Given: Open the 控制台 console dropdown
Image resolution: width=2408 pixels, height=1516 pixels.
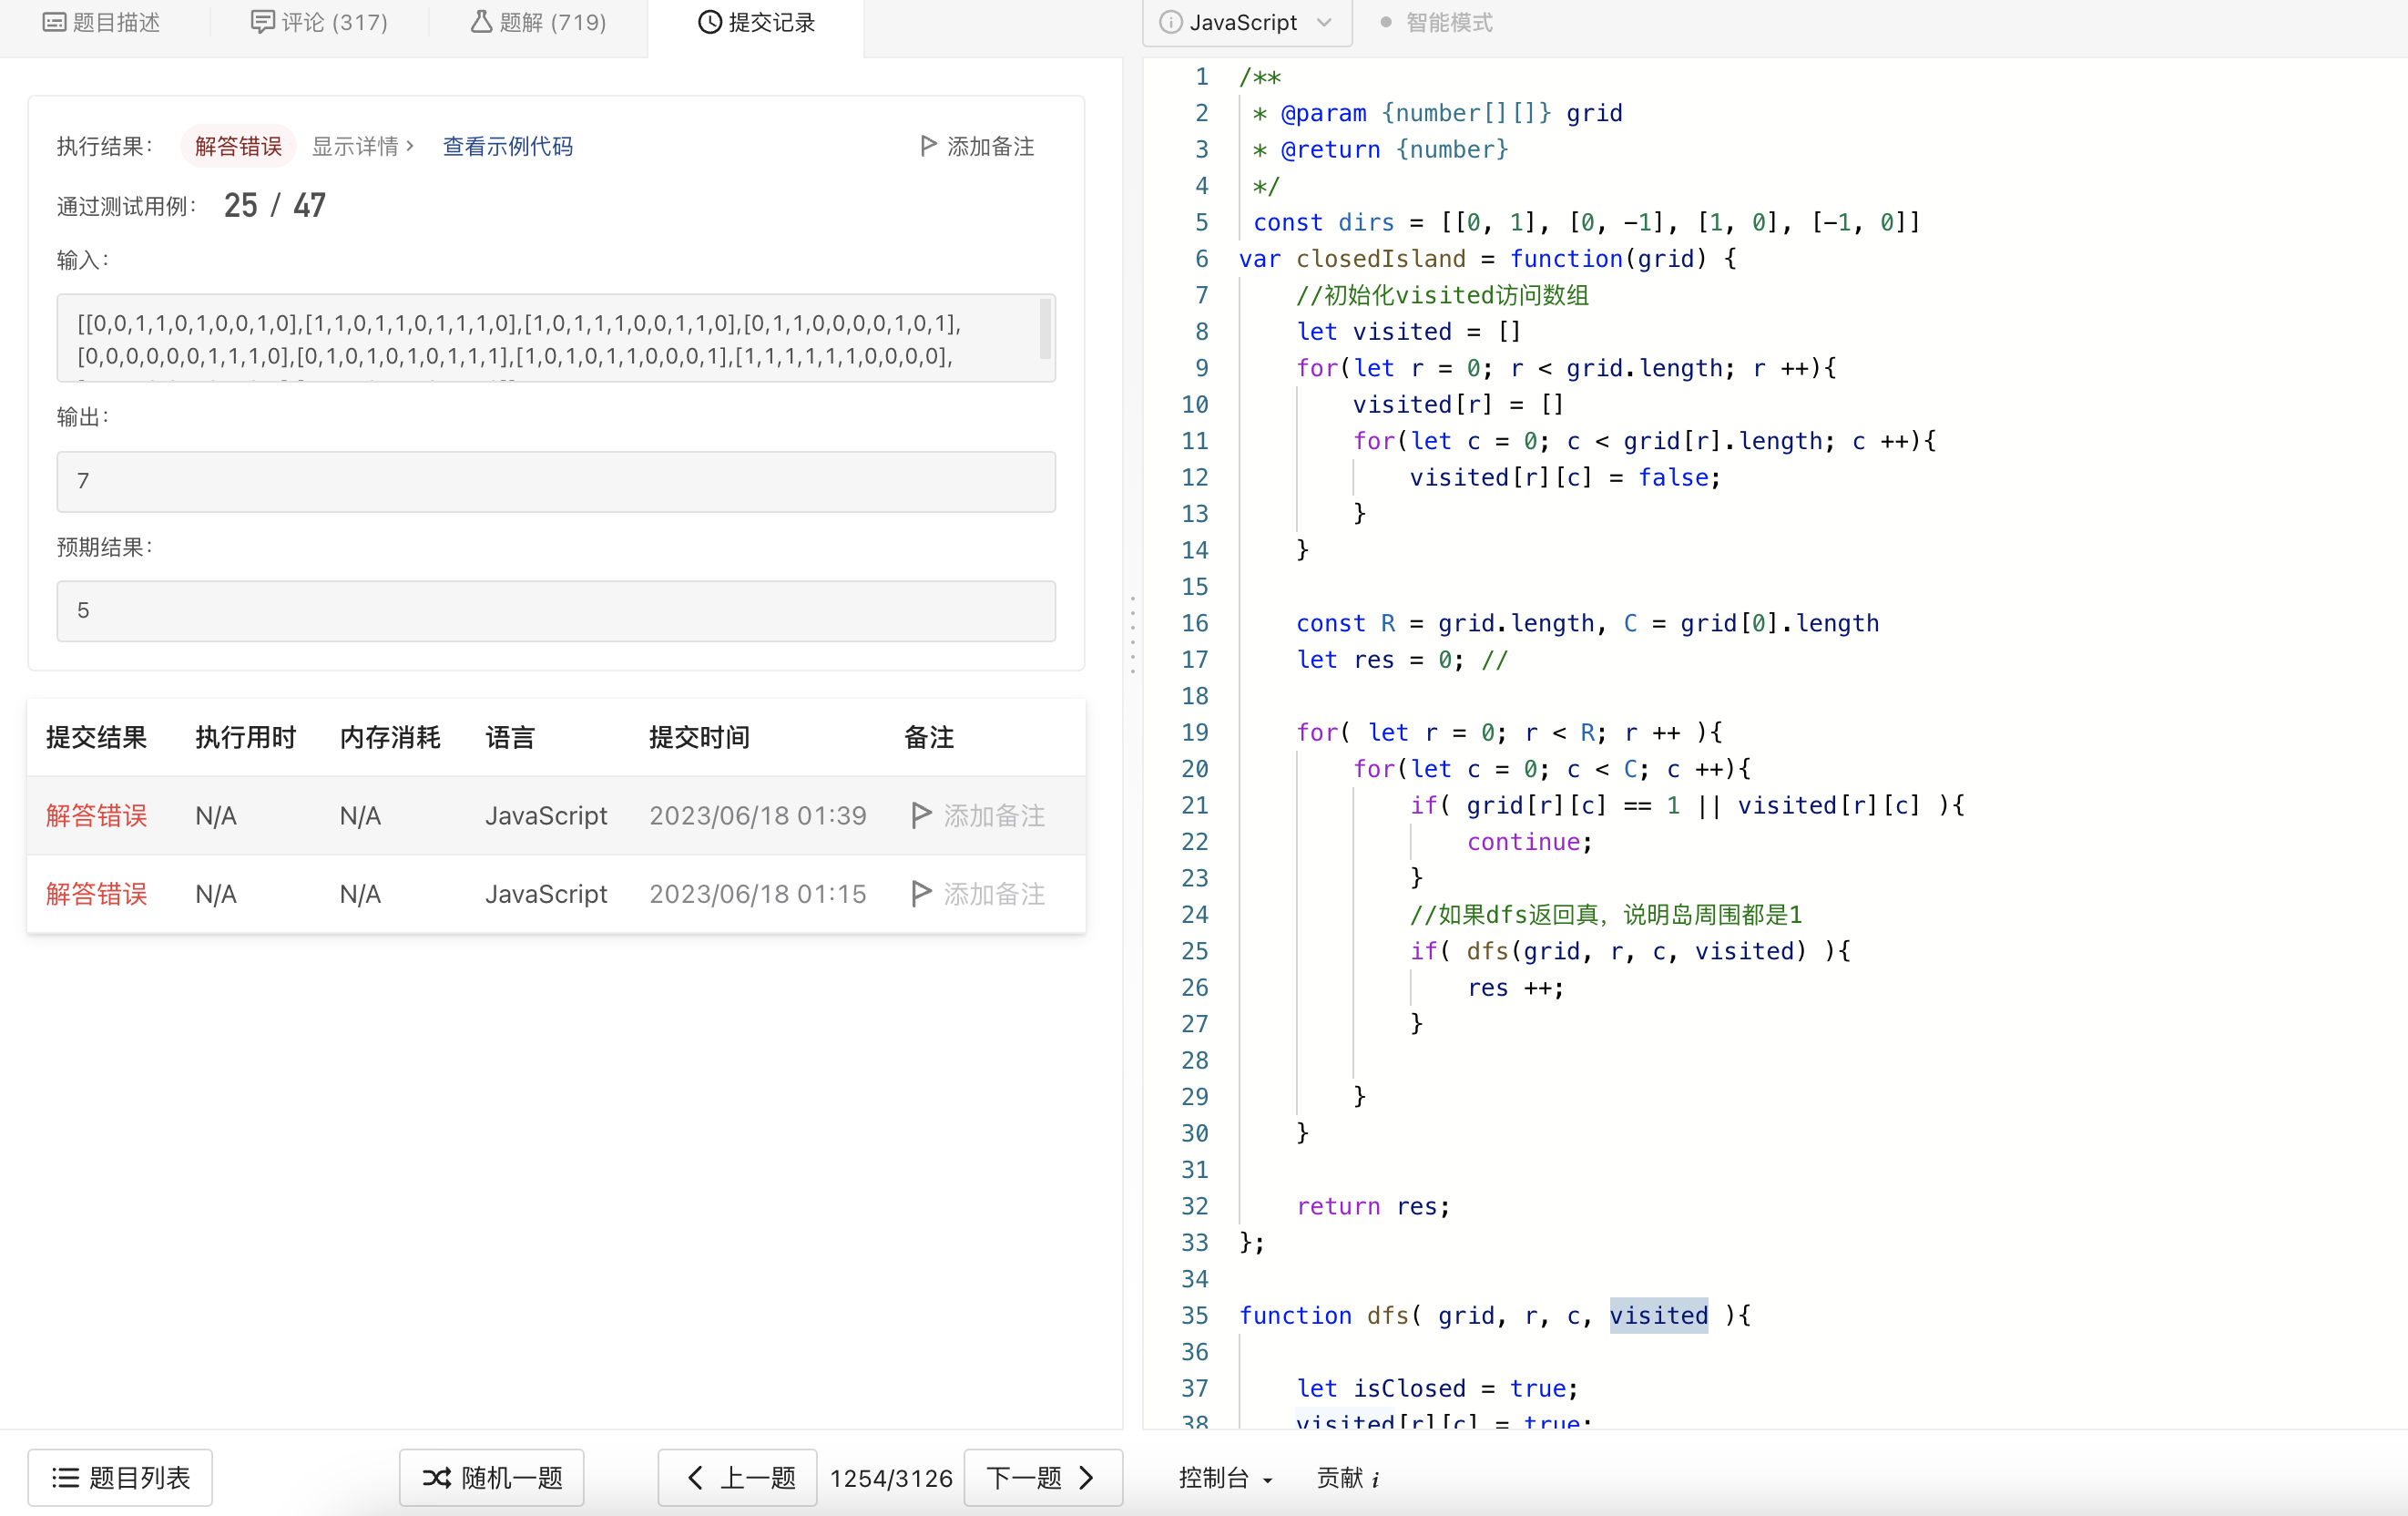Looking at the screenshot, I should coord(1224,1478).
